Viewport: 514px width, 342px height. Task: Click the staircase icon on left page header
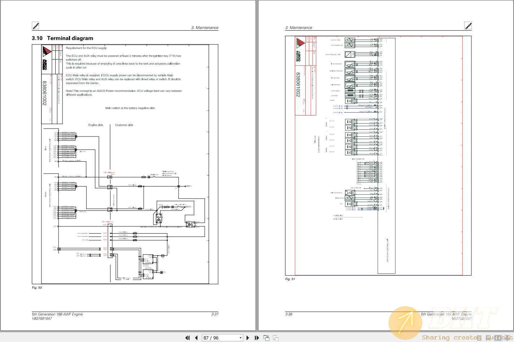35,26
